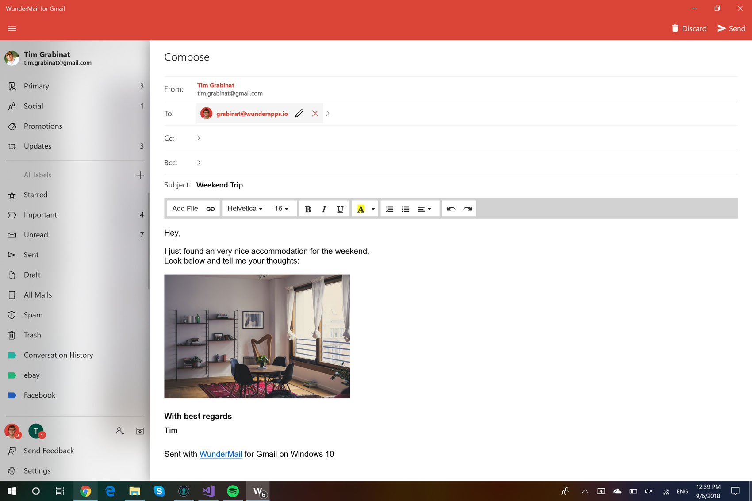Open the Facebook label

coord(75,395)
